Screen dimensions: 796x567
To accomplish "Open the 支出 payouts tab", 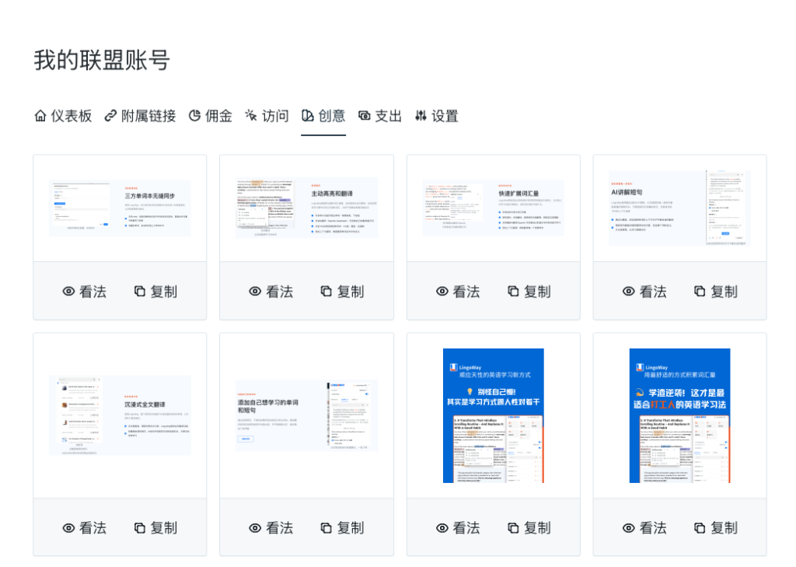I will [x=380, y=117].
